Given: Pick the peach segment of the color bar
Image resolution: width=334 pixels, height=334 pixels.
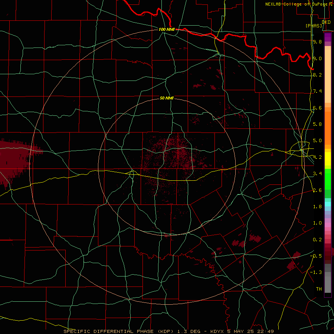Looking at the screenshot, I should pyautogui.click(x=328, y=76).
